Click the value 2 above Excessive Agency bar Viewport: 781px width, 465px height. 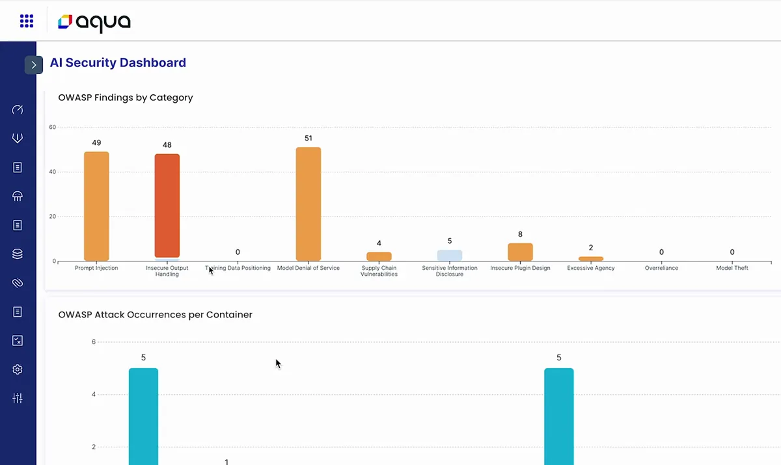(x=591, y=248)
